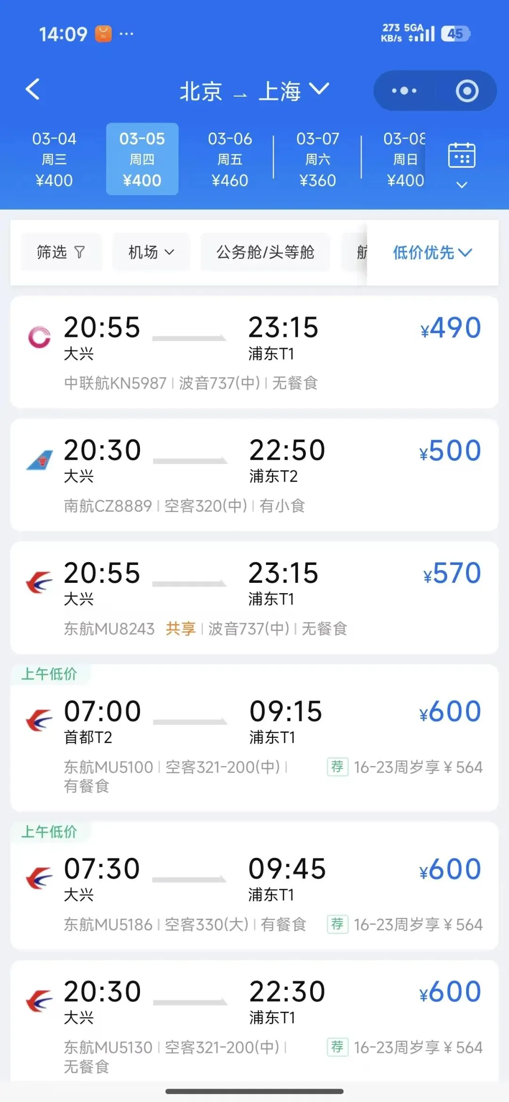This screenshot has width=509, height=1102.
Task: Select the 03-06 周五 ¥460 tab
Action: pyautogui.click(x=230, y=159)
